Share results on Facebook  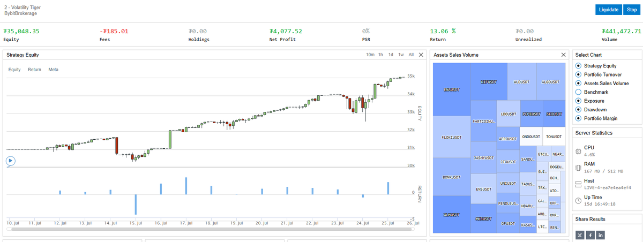[590, 235]
